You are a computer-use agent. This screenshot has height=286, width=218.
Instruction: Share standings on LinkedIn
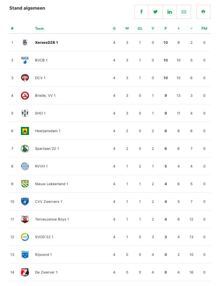(x=170, y=12)
